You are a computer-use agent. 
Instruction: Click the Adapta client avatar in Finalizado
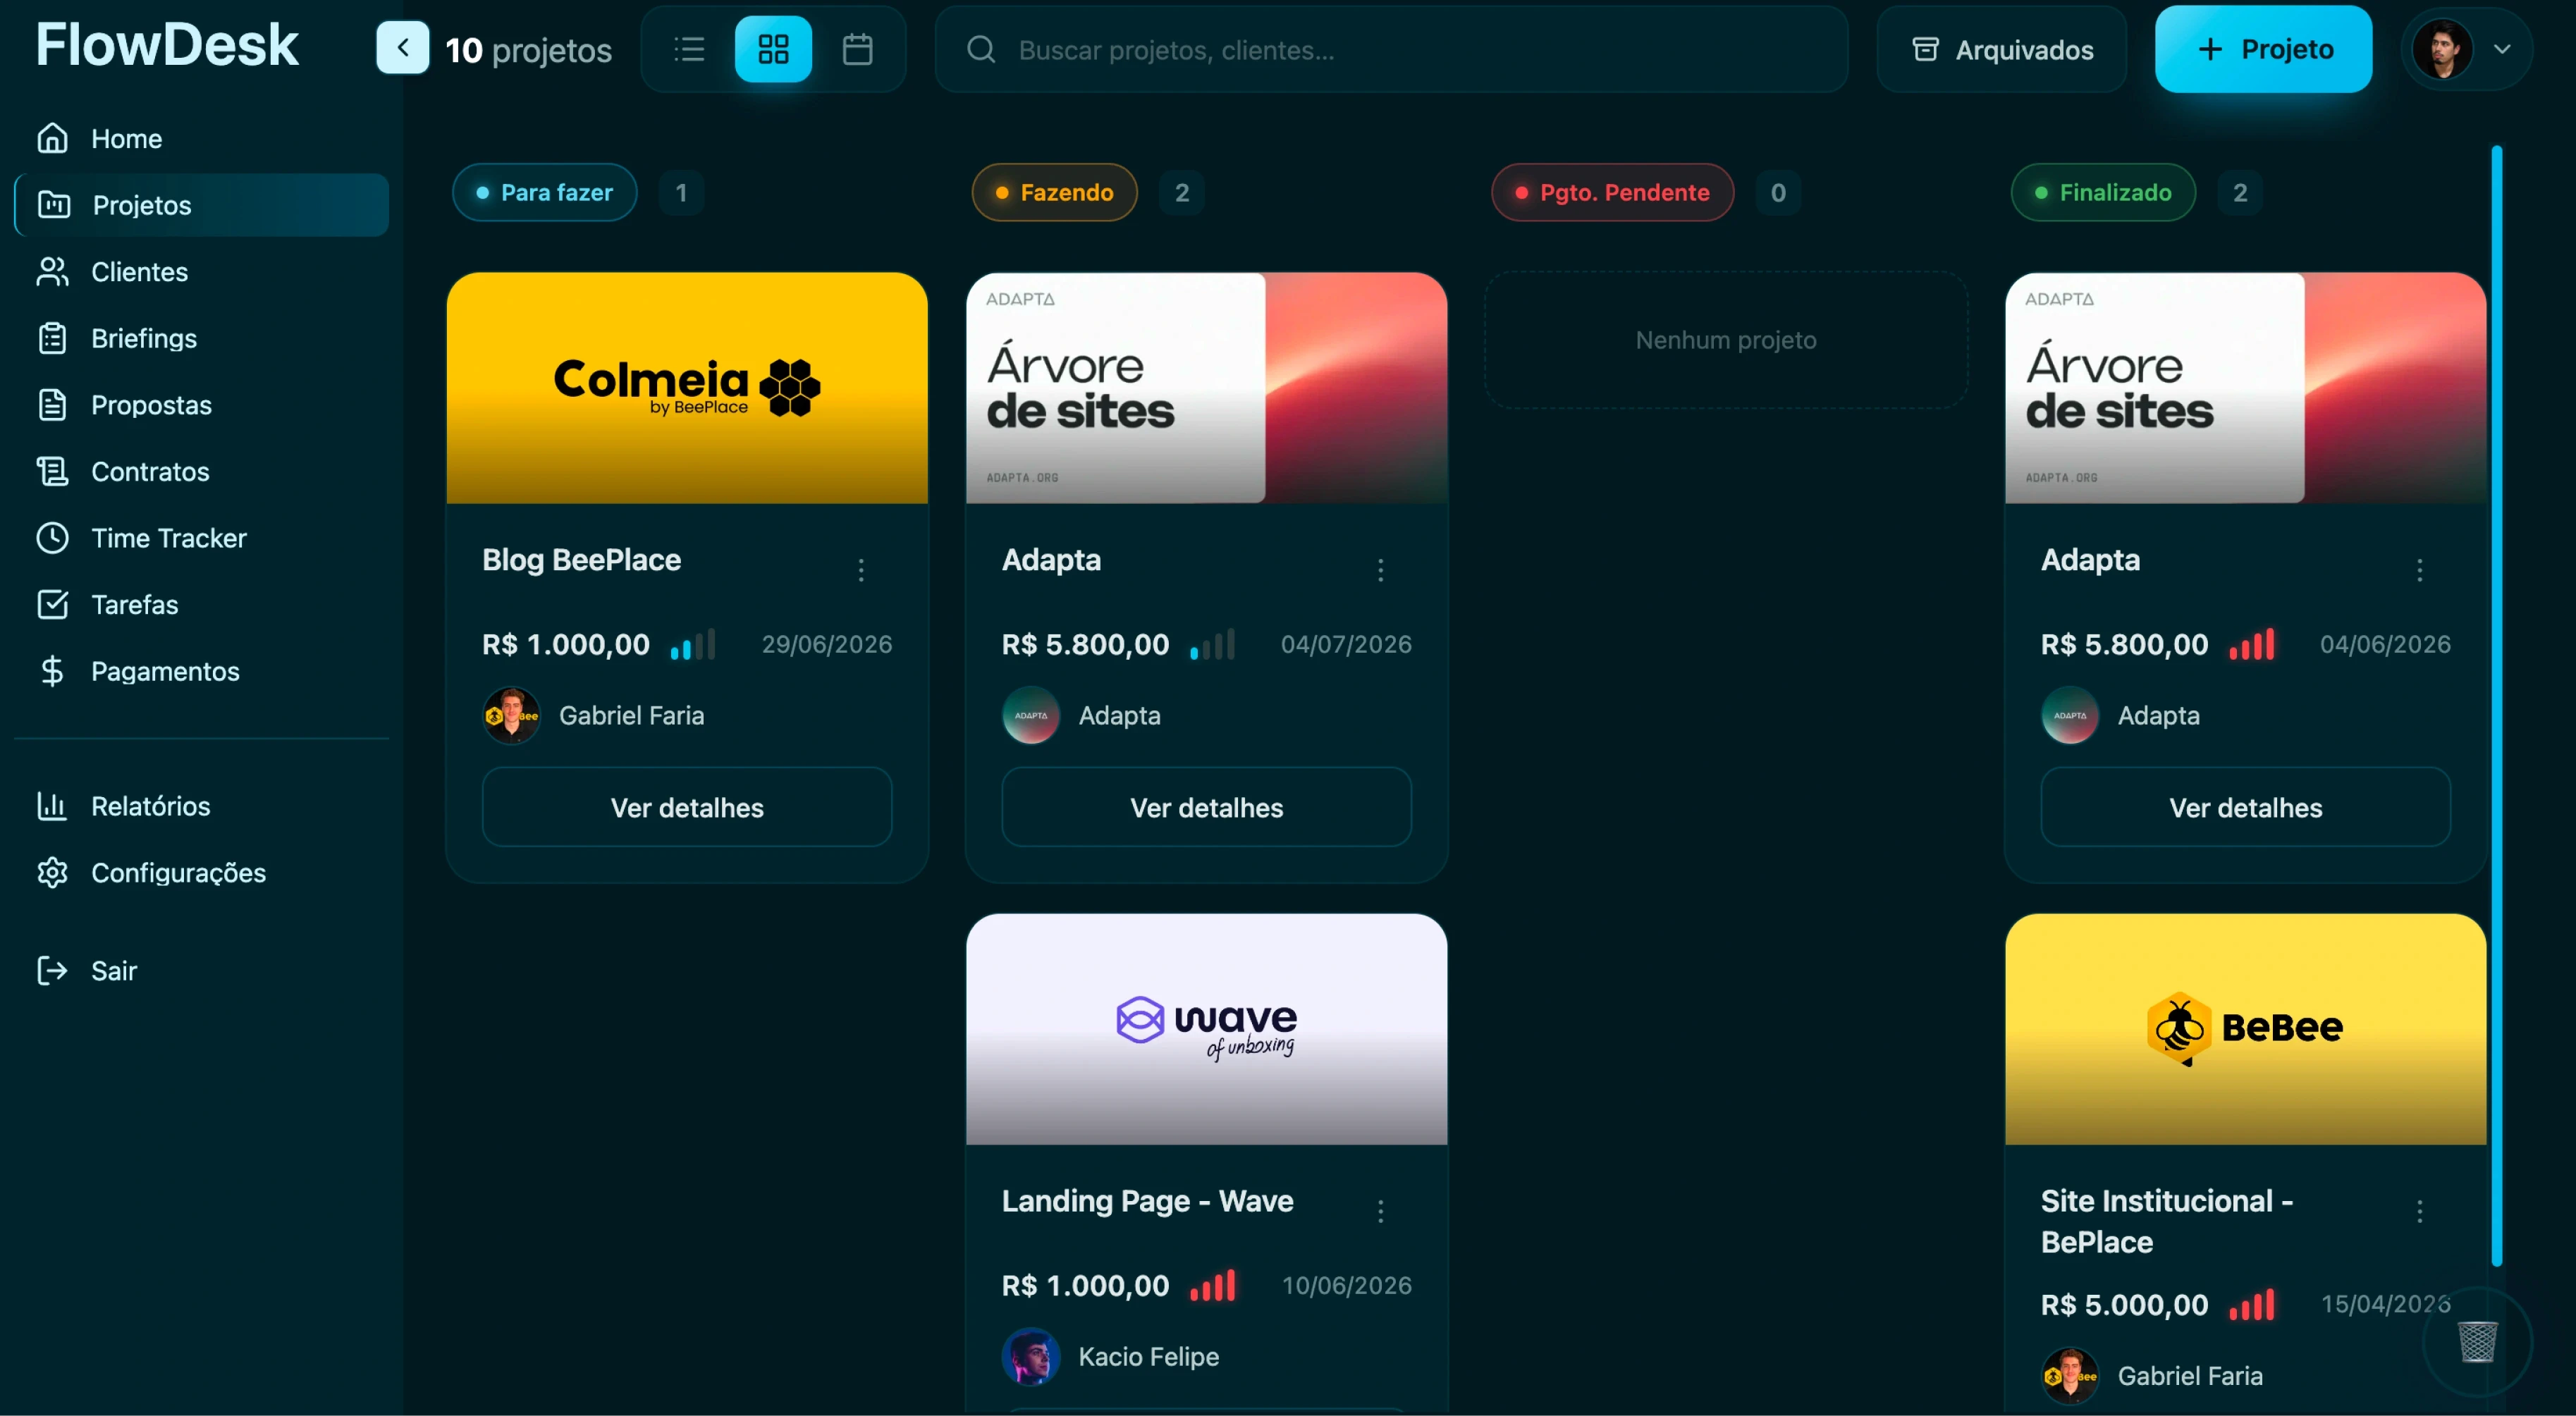tap(2070, 715)
